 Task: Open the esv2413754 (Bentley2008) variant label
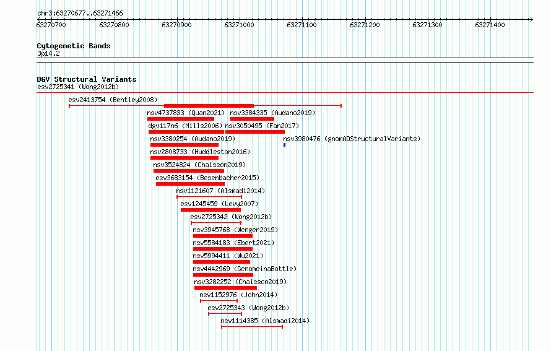113,100
